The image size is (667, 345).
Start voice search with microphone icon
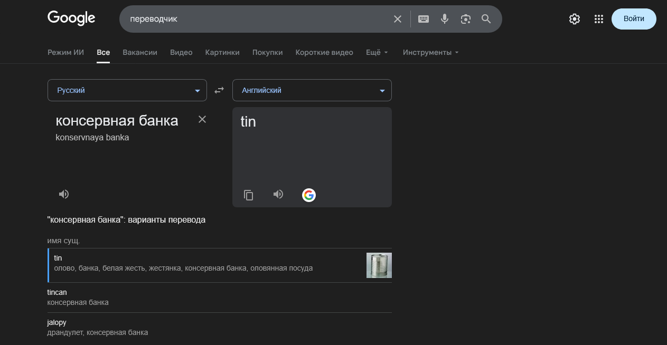pyautogui.click(x=445, y=19)
